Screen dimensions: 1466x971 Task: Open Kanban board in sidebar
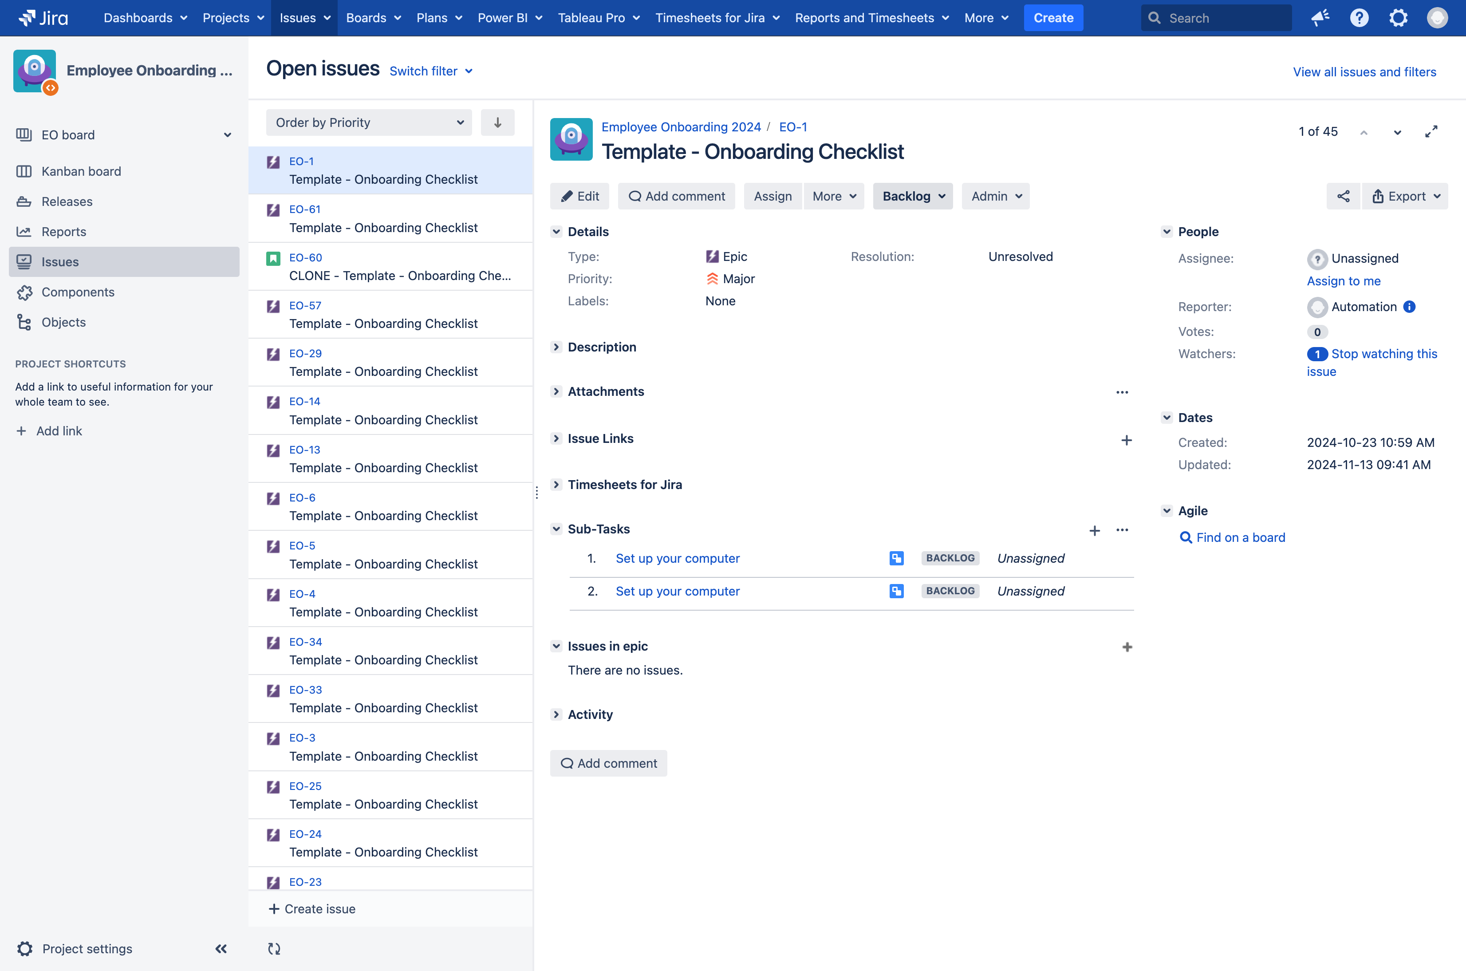[81, 172]
